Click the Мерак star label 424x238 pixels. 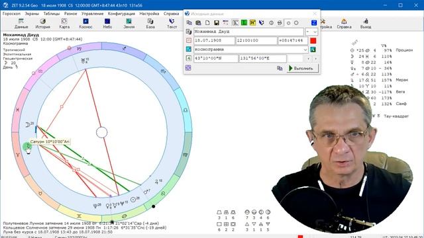[x=402, y=80]
